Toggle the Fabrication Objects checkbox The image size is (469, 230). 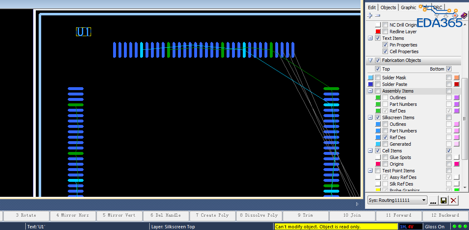(x=378, y=60)
